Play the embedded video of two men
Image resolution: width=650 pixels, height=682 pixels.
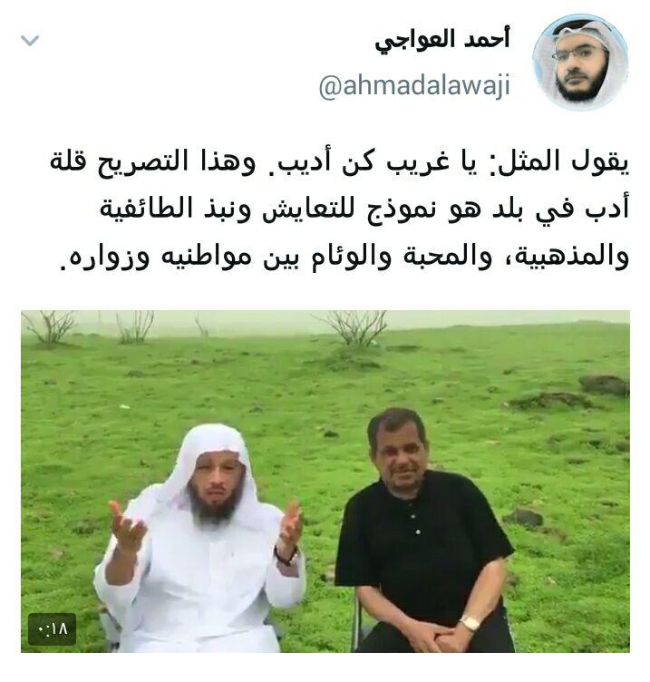[x=325, y=482]
